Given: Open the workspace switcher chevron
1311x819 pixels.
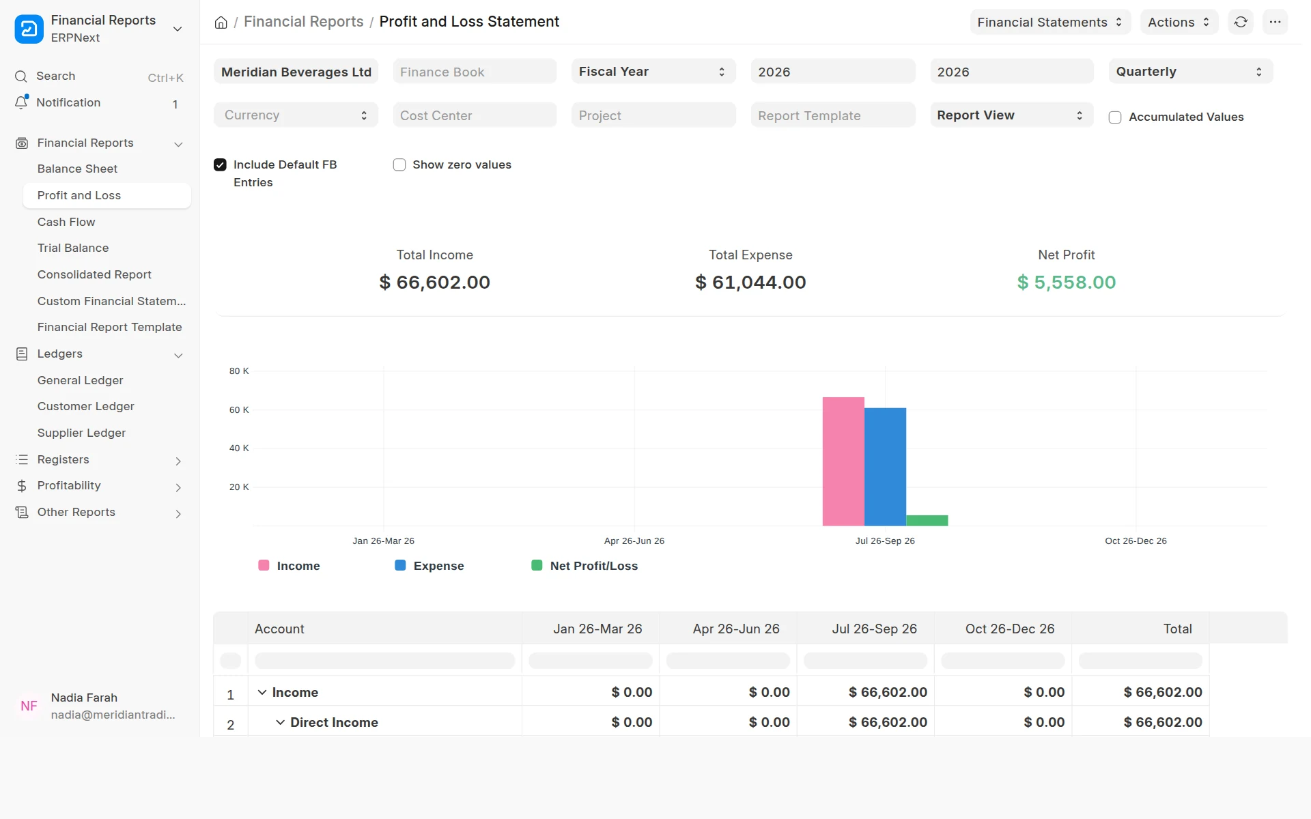Looking at the screenshot, I should pos(178,29).
